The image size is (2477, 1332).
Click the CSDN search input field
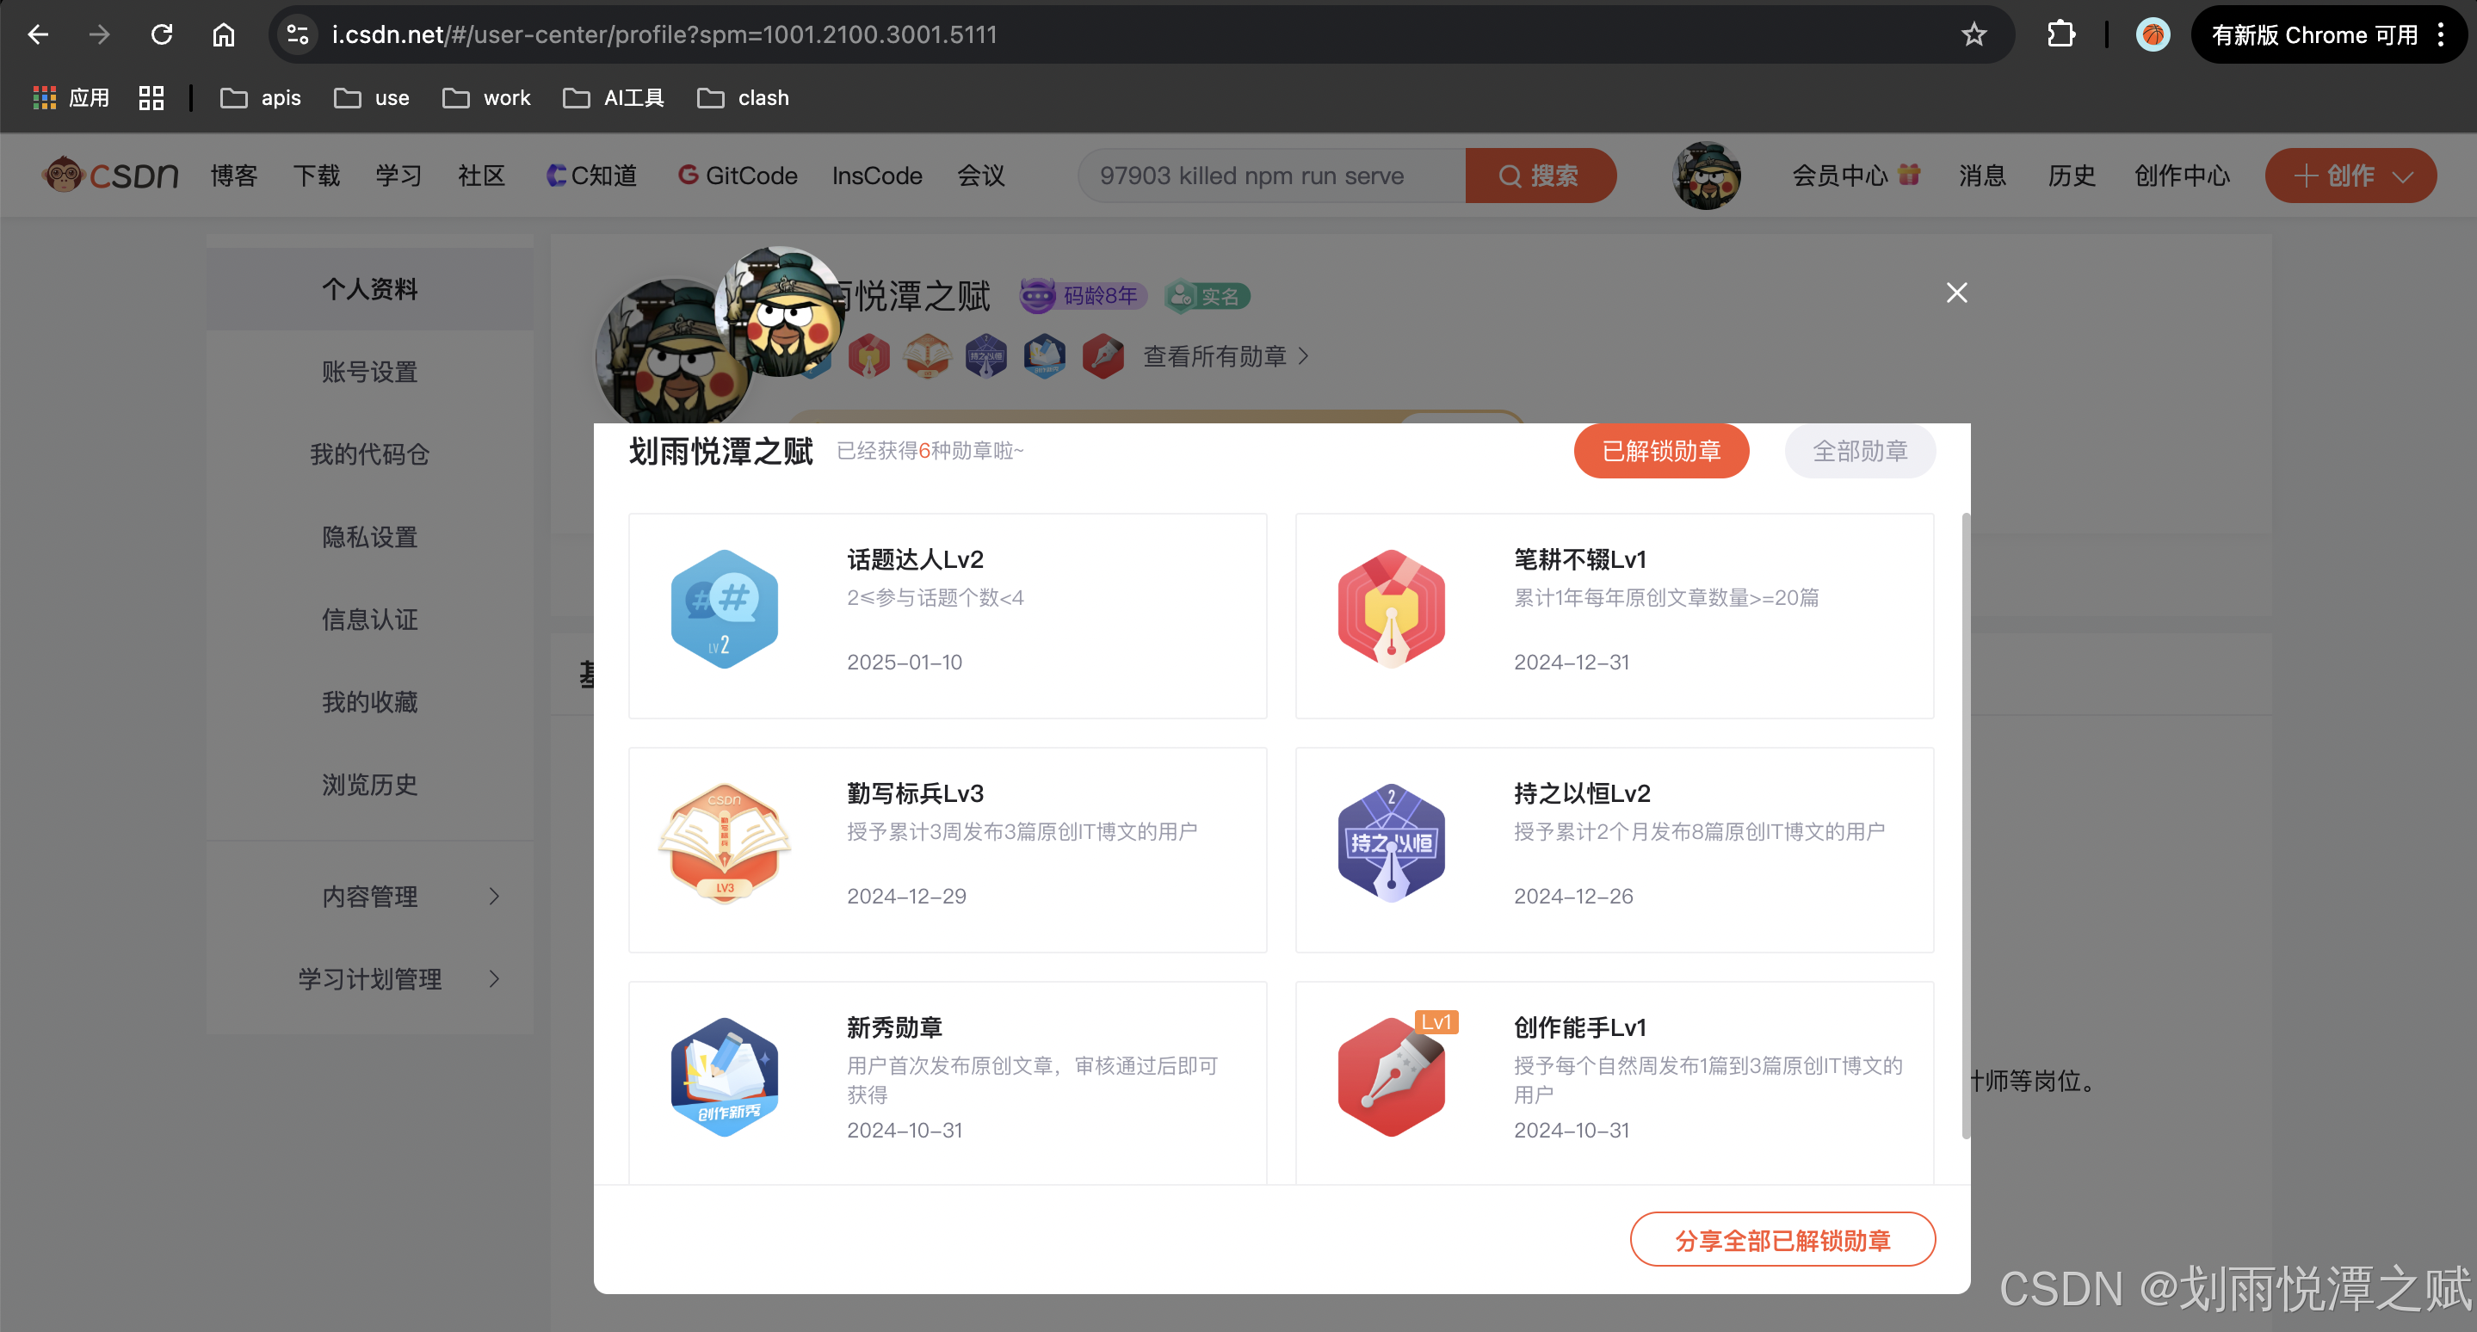1269,176
